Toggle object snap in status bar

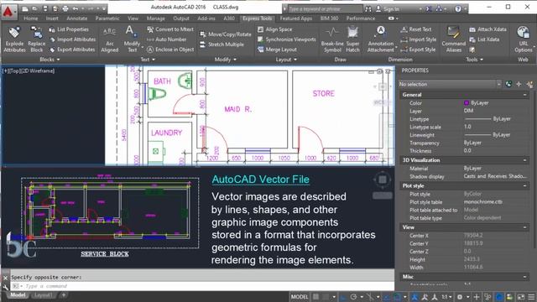[397, 297]
